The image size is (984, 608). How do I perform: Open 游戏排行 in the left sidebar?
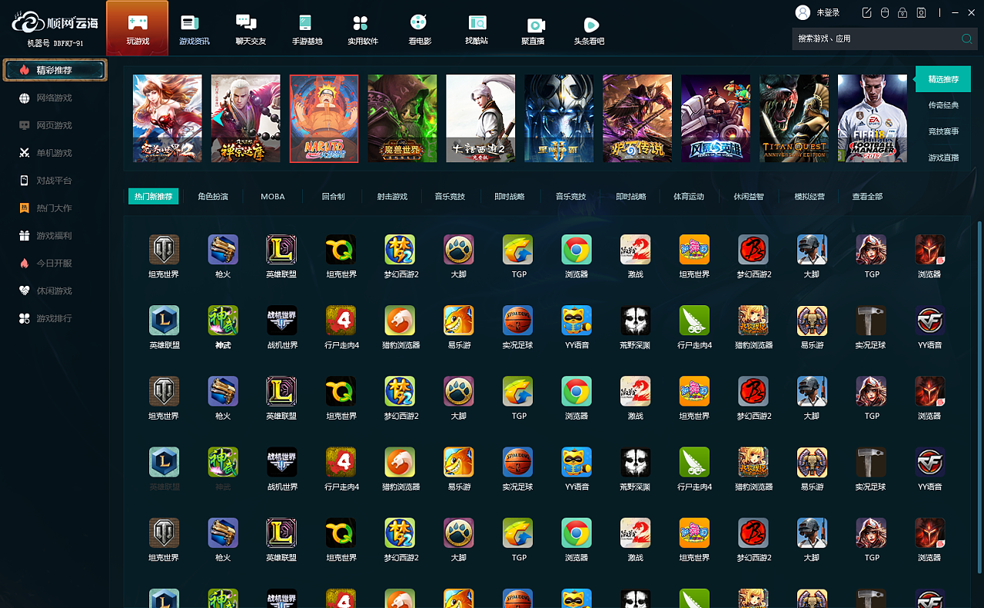55,318
